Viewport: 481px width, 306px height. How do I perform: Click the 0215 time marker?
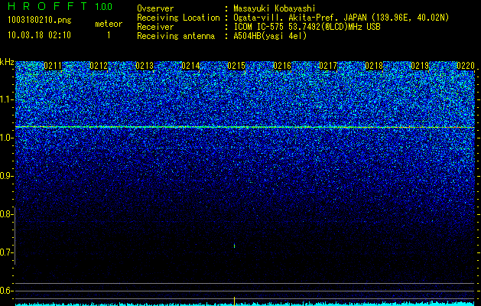tap(236, 66)
